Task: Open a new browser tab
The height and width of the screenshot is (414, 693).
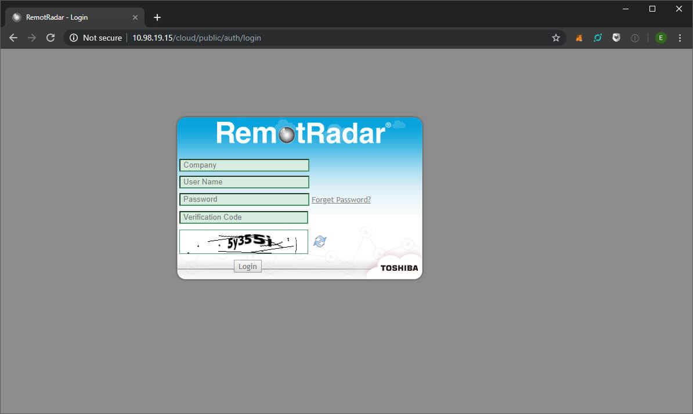Action: click(x=157, y=17)
